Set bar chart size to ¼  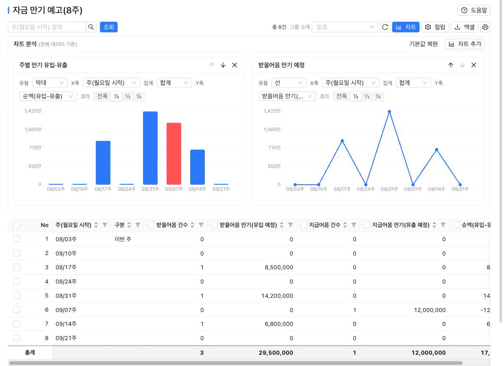click(139, 96)
